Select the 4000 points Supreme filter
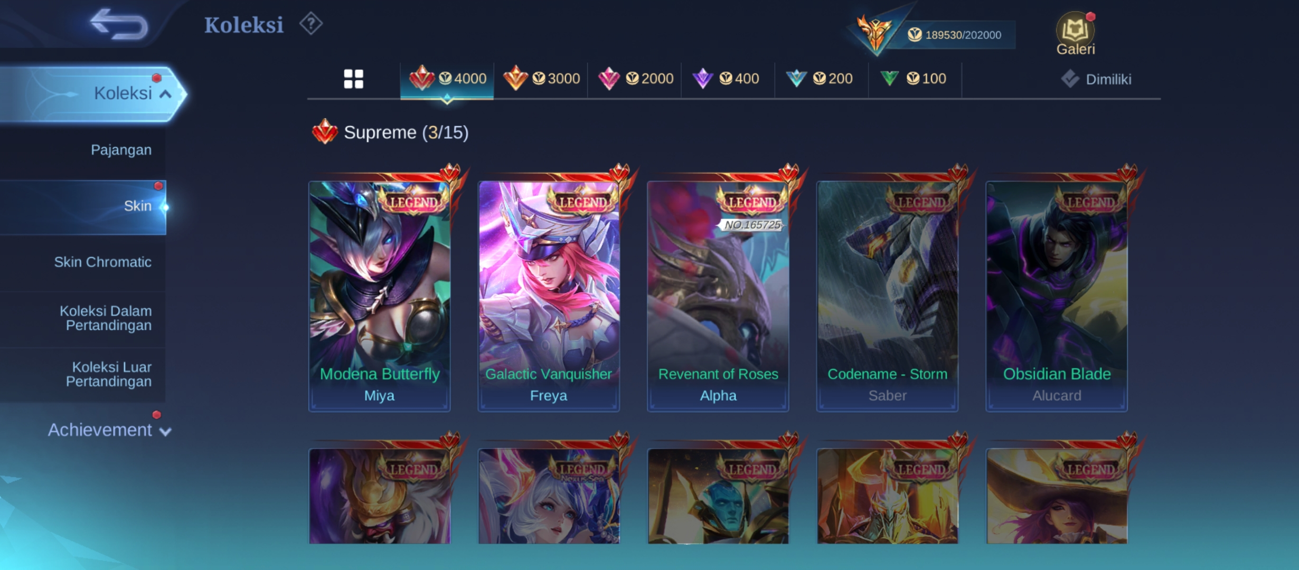 tap(447, 79)
